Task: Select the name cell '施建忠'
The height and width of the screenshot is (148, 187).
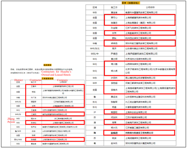Action: click(x=114, y=23)
